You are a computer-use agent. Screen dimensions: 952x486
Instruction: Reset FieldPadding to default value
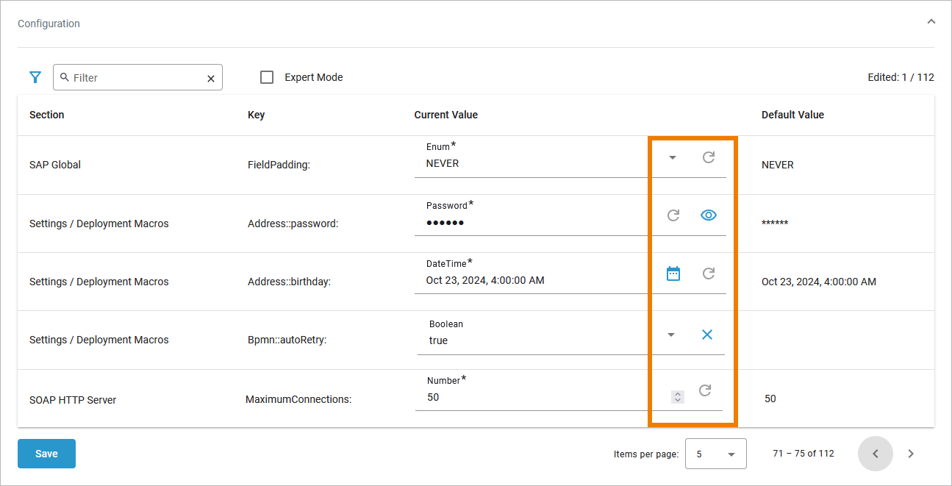tap(709, 157)
